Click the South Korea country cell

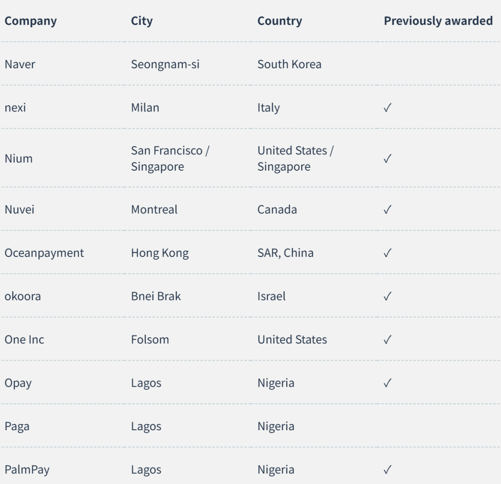289,64
